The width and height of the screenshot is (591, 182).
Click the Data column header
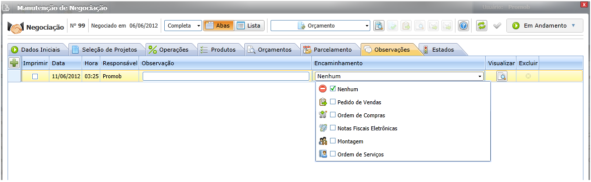coord(65,63)
